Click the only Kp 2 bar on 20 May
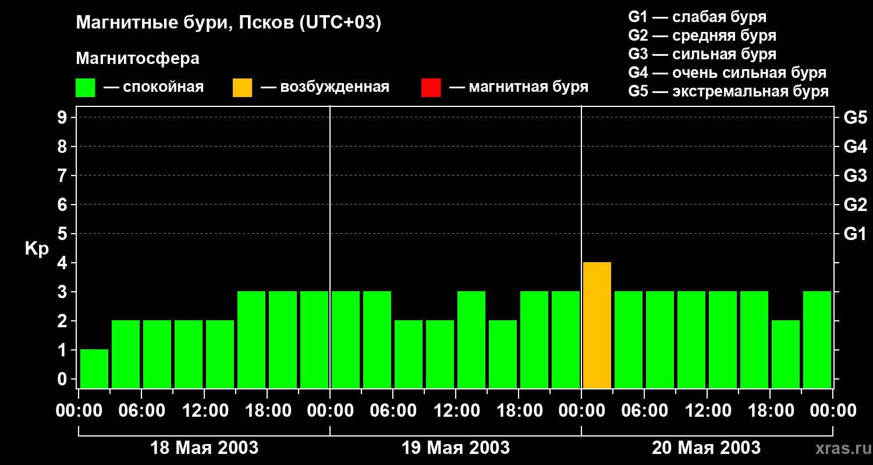Viewport: 873px width, 465px height. [x=786, y=354]
